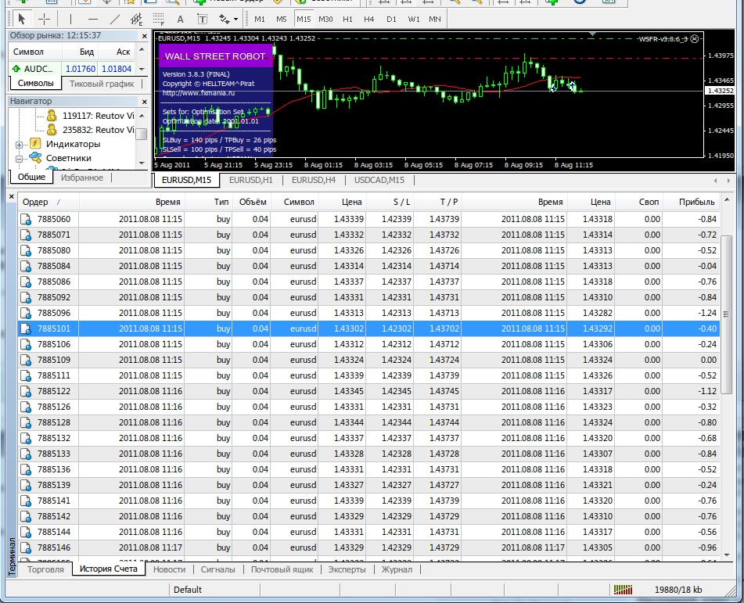Open the Символы tab in Market Watch
The width and height of the screenshot is (744, 603).
click(35, 83)
